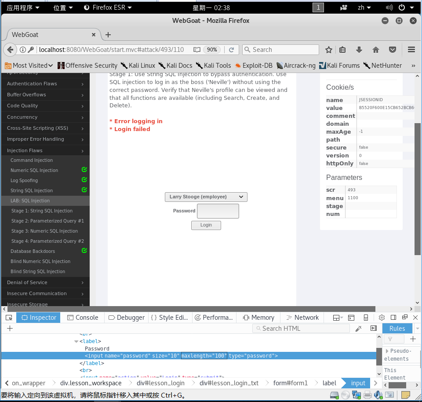The width and height of the screenshot is (422, 402).
Task: Click the Login button
Action: tap(206, 225)
